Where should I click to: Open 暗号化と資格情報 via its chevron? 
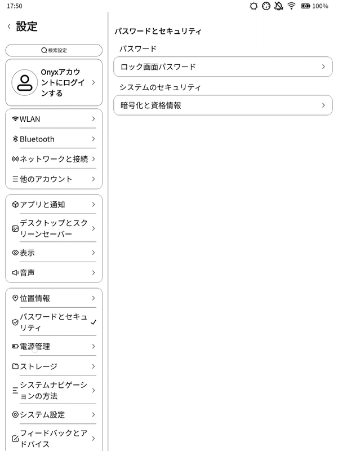(x=324, y=105)
